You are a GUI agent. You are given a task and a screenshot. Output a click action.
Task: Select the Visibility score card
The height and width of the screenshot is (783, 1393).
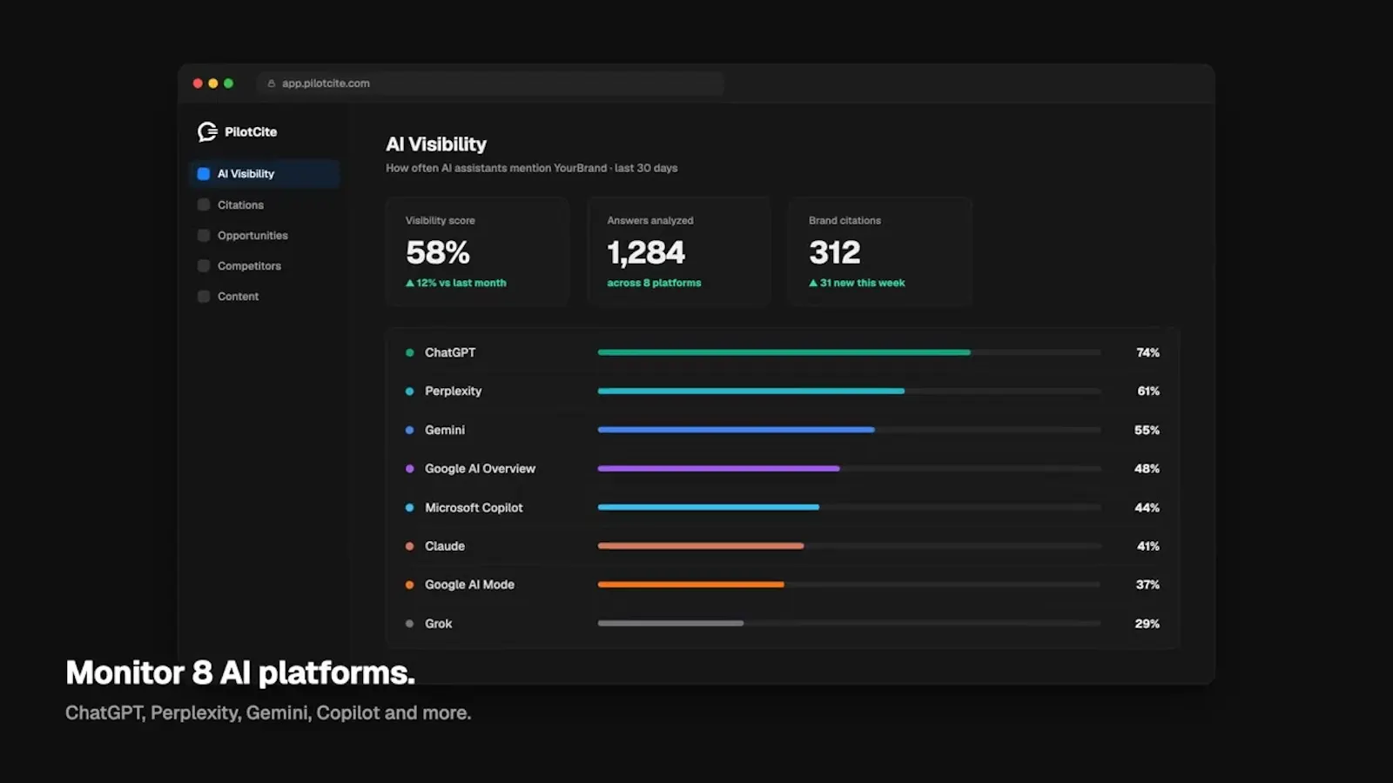(x=477, y=251)
